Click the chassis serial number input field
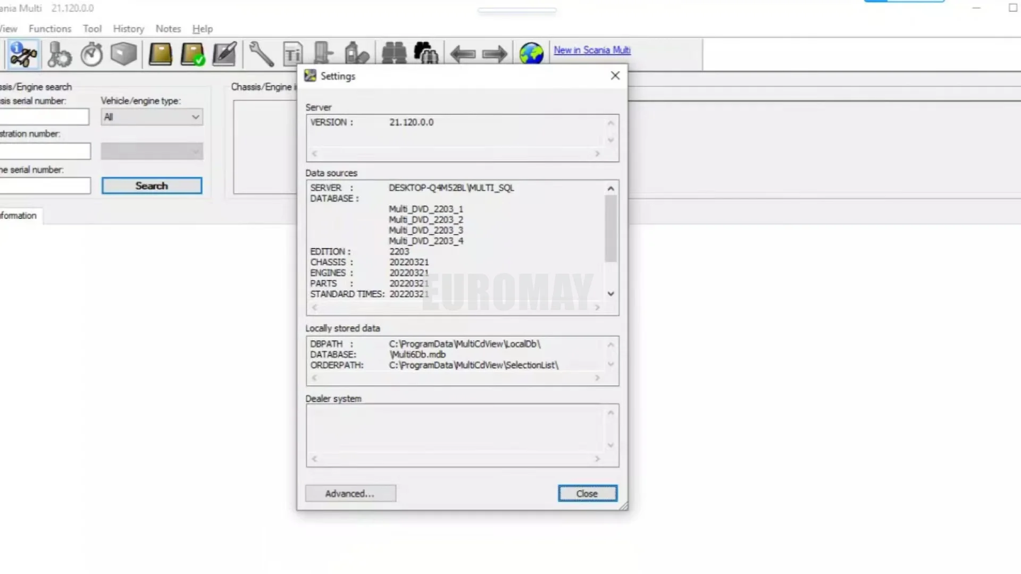The height and width of the screenshot is (574, 1021). pyautogui.click(x=45, y=117)
